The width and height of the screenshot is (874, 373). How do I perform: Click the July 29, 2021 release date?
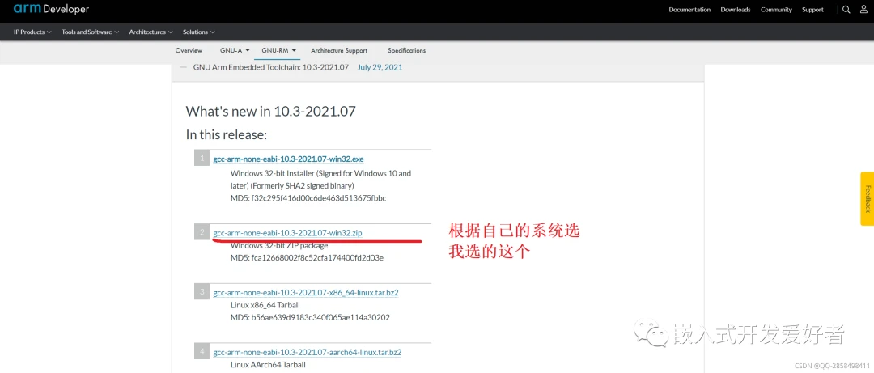[380, 67]
